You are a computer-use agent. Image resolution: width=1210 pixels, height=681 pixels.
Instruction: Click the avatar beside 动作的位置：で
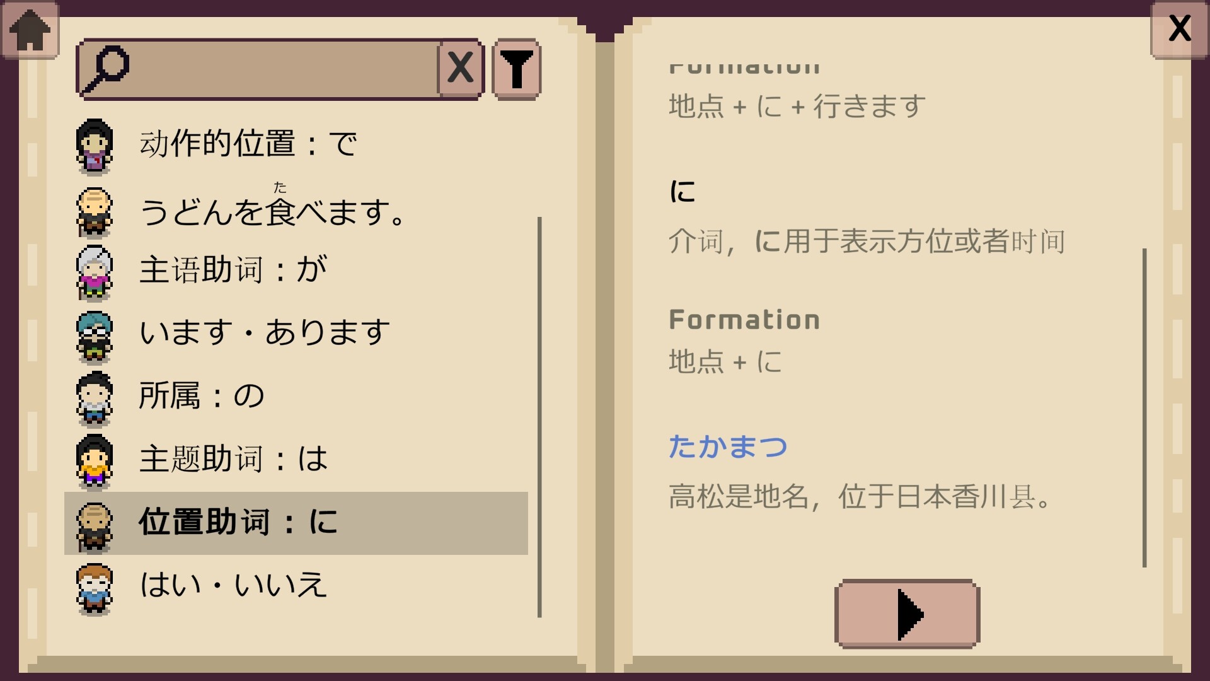point(95,144)
